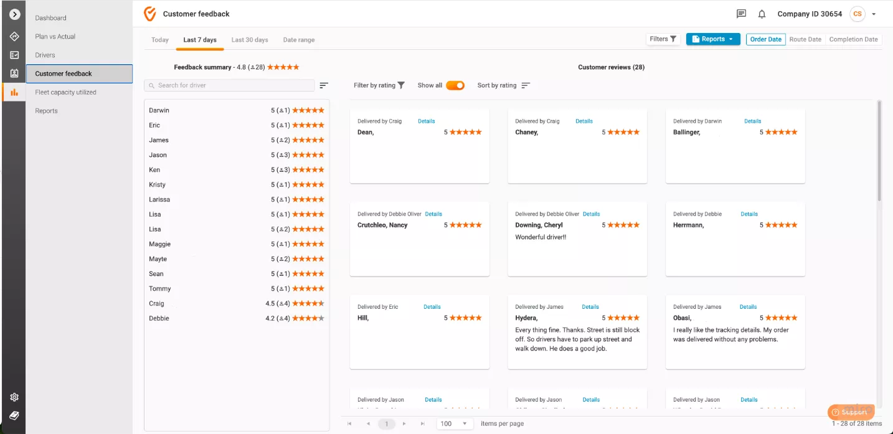Viewport: 893px width, 434px height.
Task: Click the Search for driver field
Action: [x=229, y=85]
